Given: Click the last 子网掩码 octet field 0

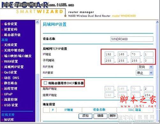Looking at the screenshot, I should click(x=149, y=61).
